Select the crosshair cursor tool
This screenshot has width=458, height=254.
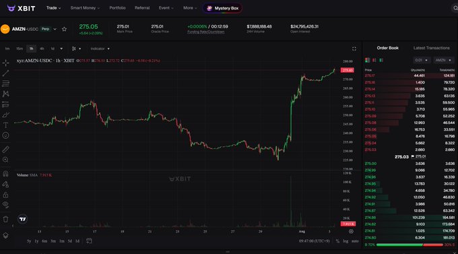5,63
